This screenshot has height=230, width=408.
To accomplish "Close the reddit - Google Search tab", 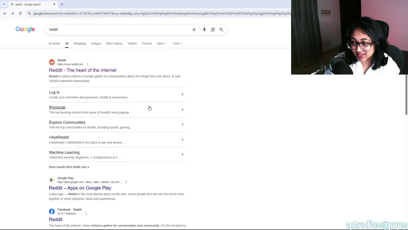I will [54, 4].
